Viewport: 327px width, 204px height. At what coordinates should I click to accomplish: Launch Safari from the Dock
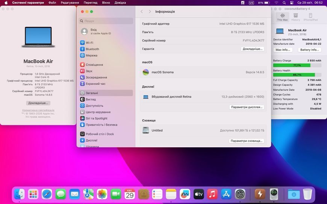click(47, 194)
